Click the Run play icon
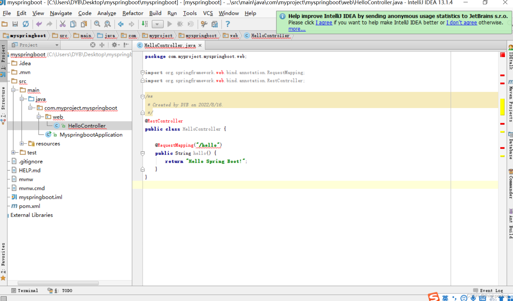Image resolution: width=513 pixels, height=301 pixels. [x=169, y=24]
